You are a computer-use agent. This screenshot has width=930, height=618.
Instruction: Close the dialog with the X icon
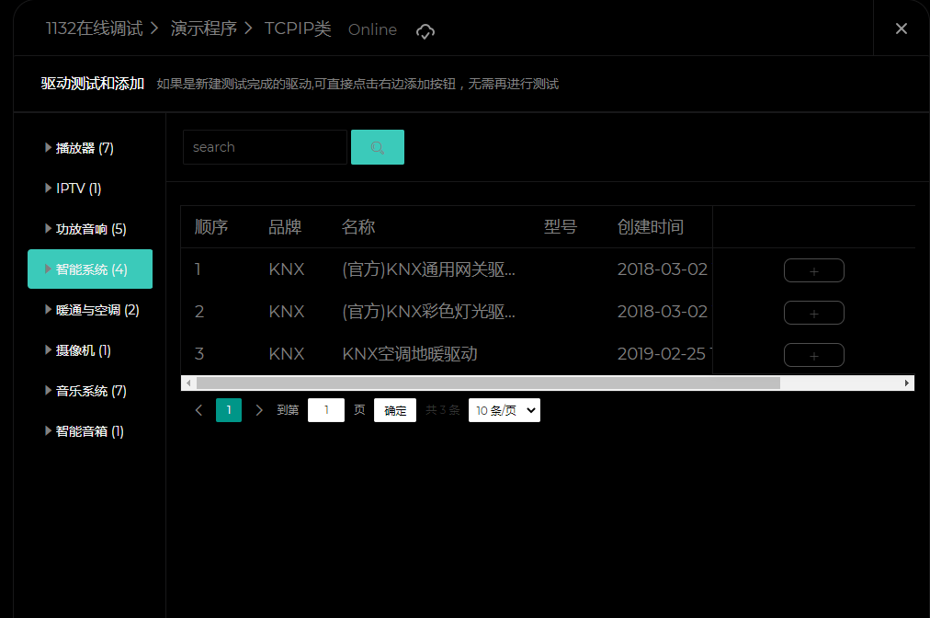tap(901, 29)
